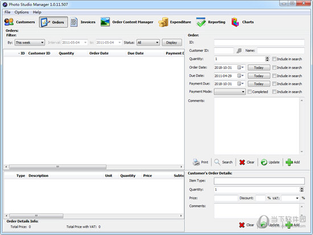This screenshot has width=313, height=235.
Task: Open the Interval start date dropdown
Action: click(x=85, y=43)
